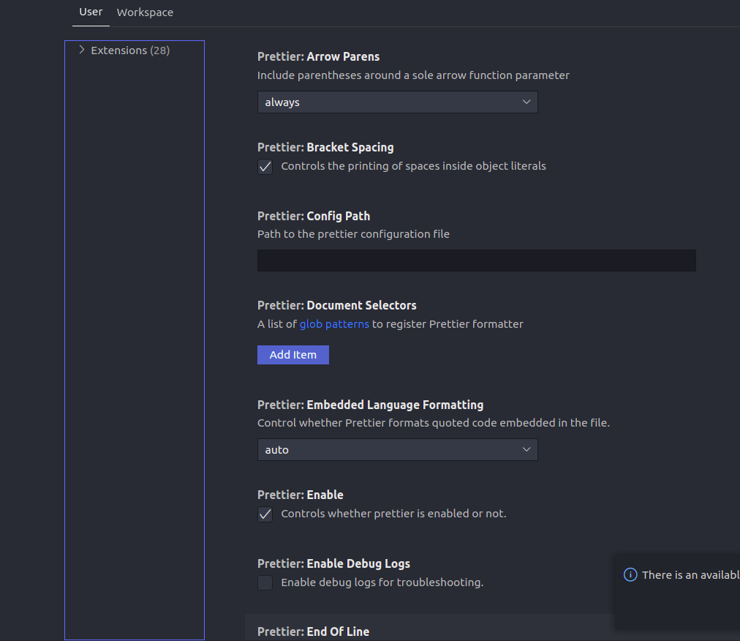This screenshot has height=641, width=740.
Task: Click 'Controls the printing of spaces' description
Action: tap(413, 166)
